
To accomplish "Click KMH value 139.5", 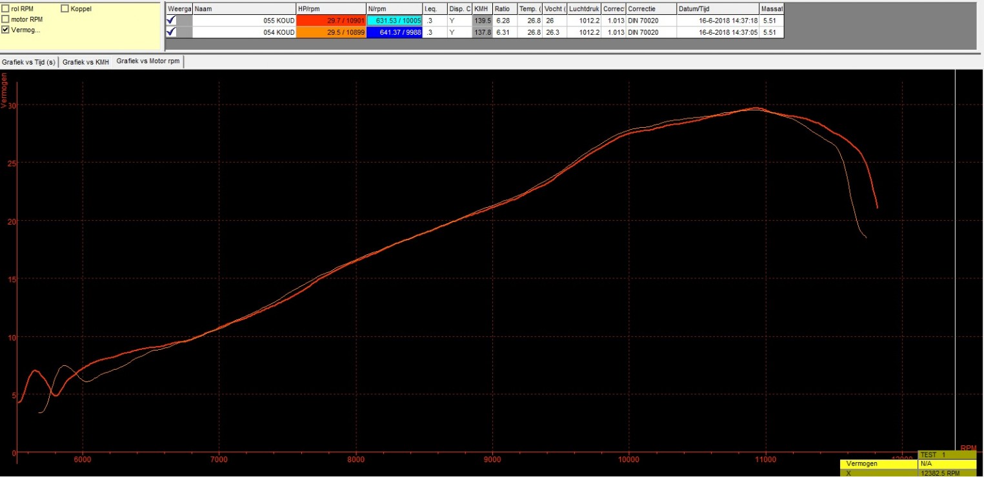I will coord(483,21).
